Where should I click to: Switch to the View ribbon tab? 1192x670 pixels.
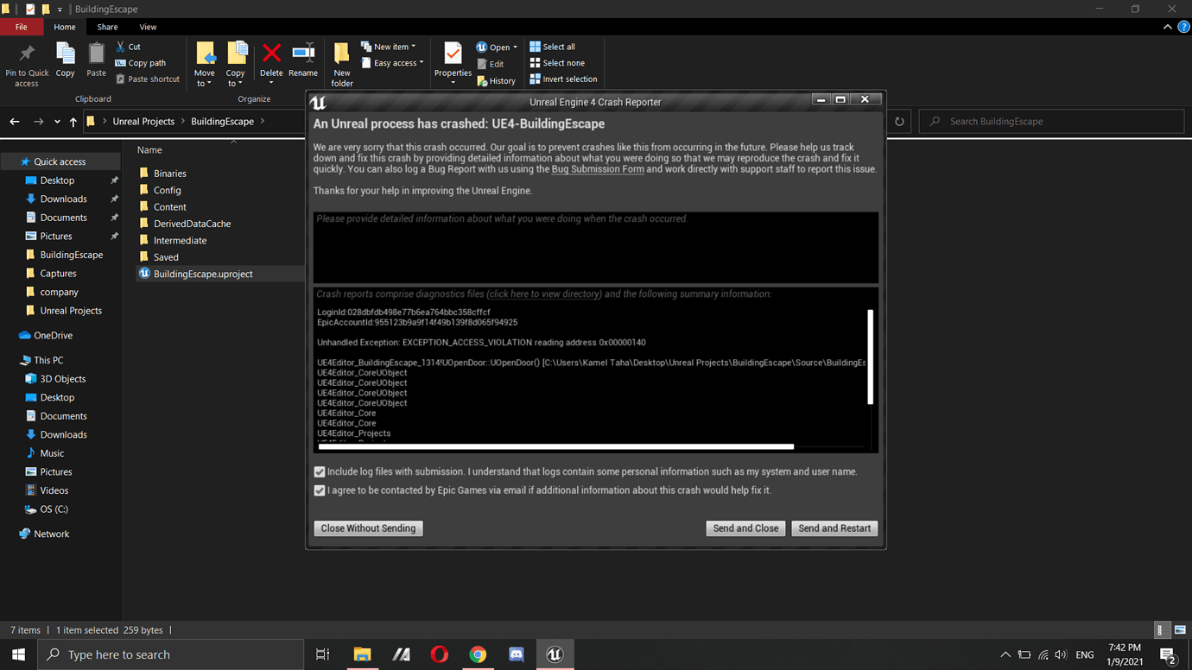[148, 27]
